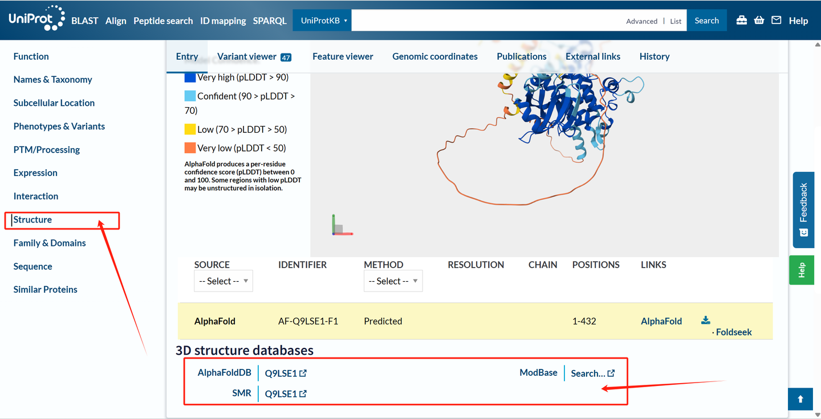
Task: Switch to the Feature viewer tab
Action: point(343,56)
